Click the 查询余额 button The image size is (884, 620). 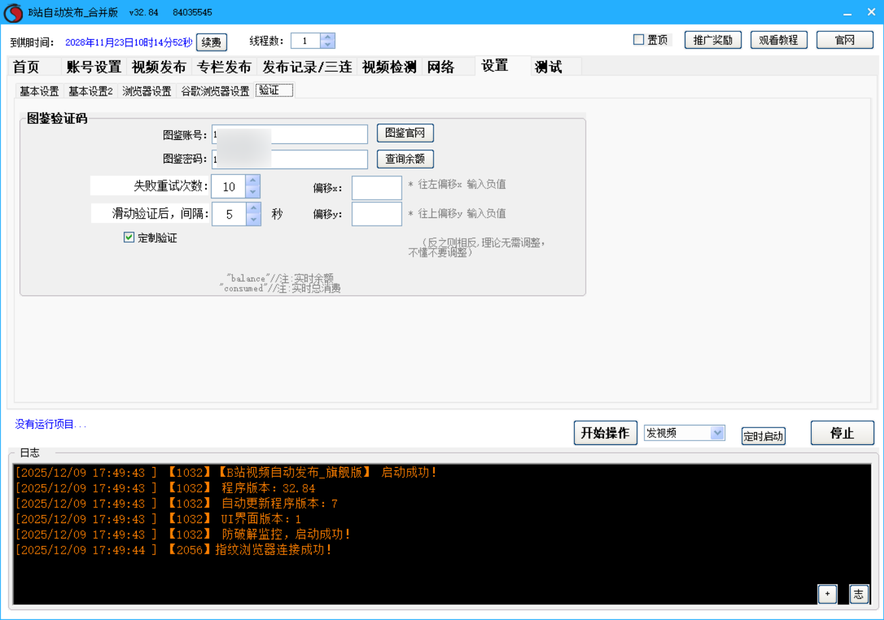[405, 159]
